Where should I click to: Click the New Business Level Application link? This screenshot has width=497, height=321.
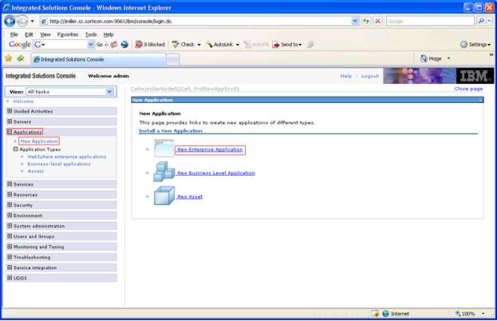pyautogui.click(x=216, y=172)
